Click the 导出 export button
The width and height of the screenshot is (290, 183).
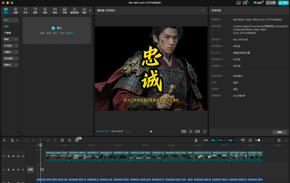click(283, 2)
